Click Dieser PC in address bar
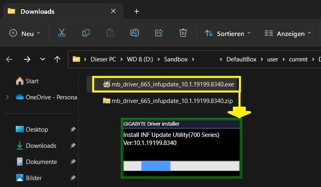 103,59
